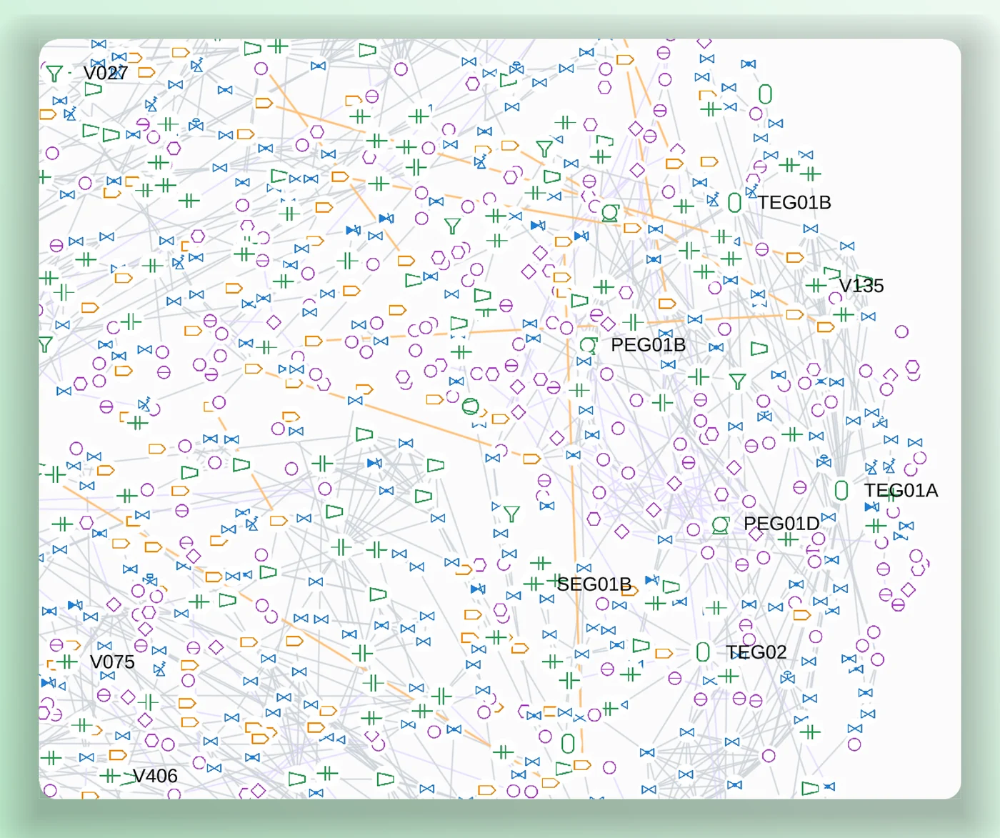Click the green vessel node for TEG01B

tap(734, 202)
